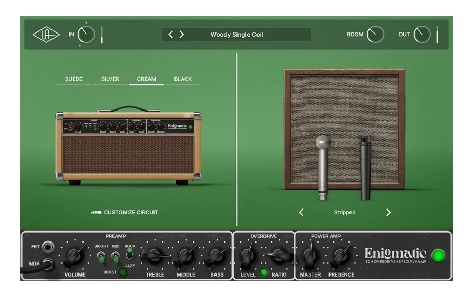Plug into the FET input jack
Viewport: 473px width, 297px height.
point(48,247)
